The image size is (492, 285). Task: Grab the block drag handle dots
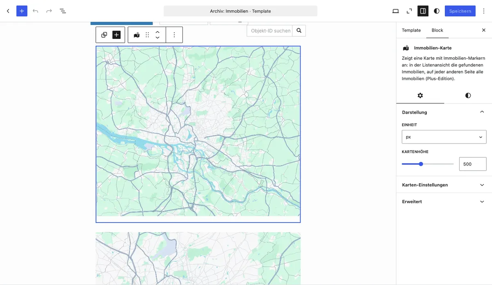(x=147, y=35)
